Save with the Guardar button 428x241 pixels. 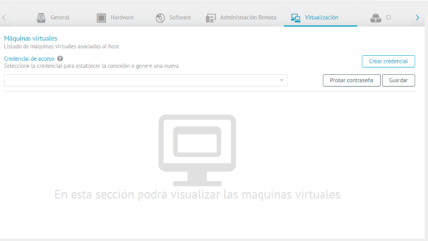[x=398, y=81]
